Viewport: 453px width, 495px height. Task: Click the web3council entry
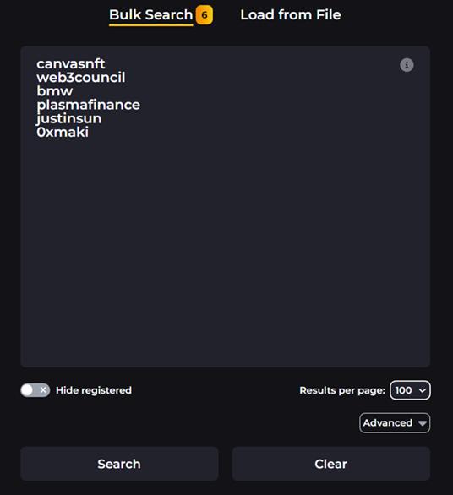(81, 78)
